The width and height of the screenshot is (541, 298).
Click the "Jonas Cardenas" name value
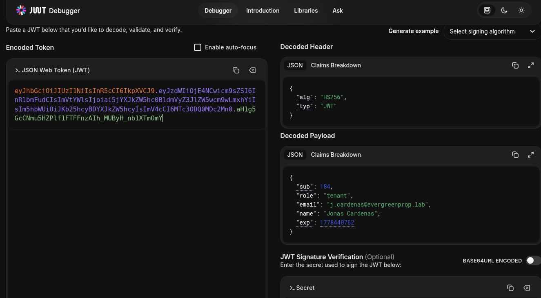point(351,213)
